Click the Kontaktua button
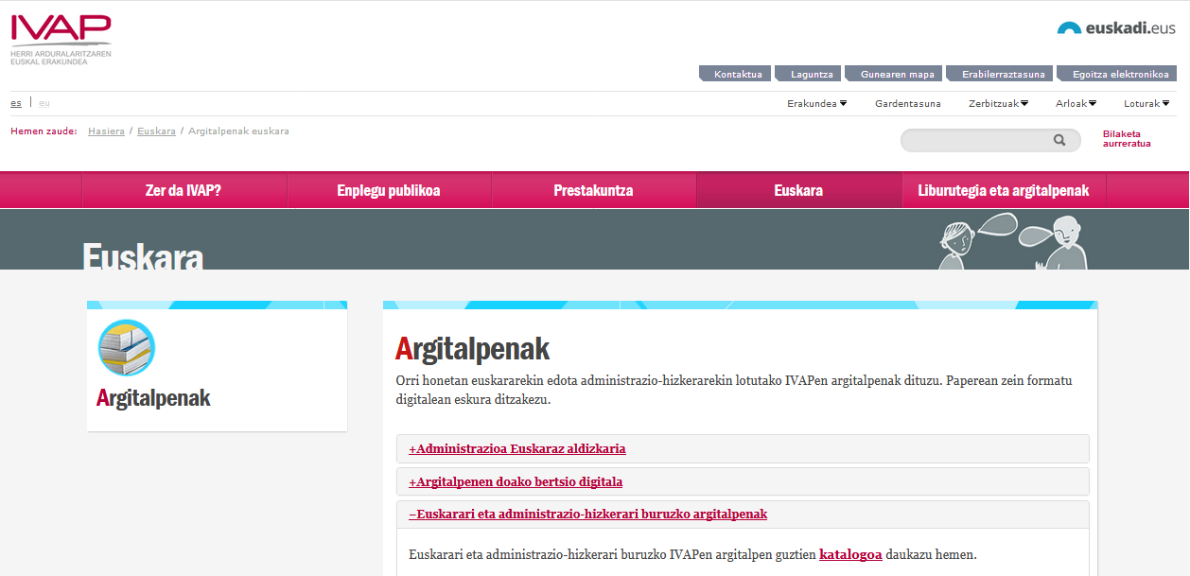Image resolution: width=1190 pixels, height=576 pixels. [737, 75]
